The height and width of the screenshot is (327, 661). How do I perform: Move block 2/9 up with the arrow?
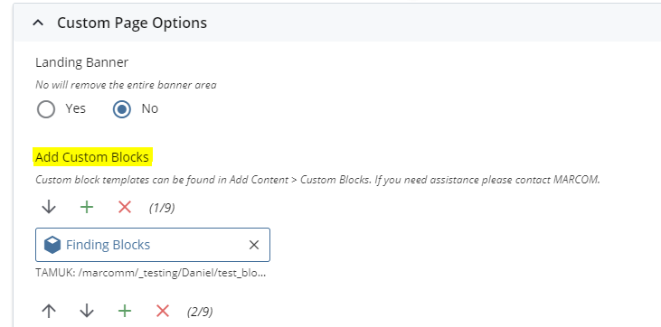(x=49, y=312)
